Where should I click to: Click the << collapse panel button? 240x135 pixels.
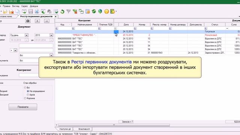[46, 21]
